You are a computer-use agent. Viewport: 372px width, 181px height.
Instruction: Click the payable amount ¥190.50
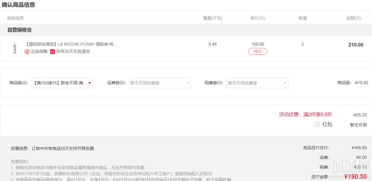(x=355, y=177)
